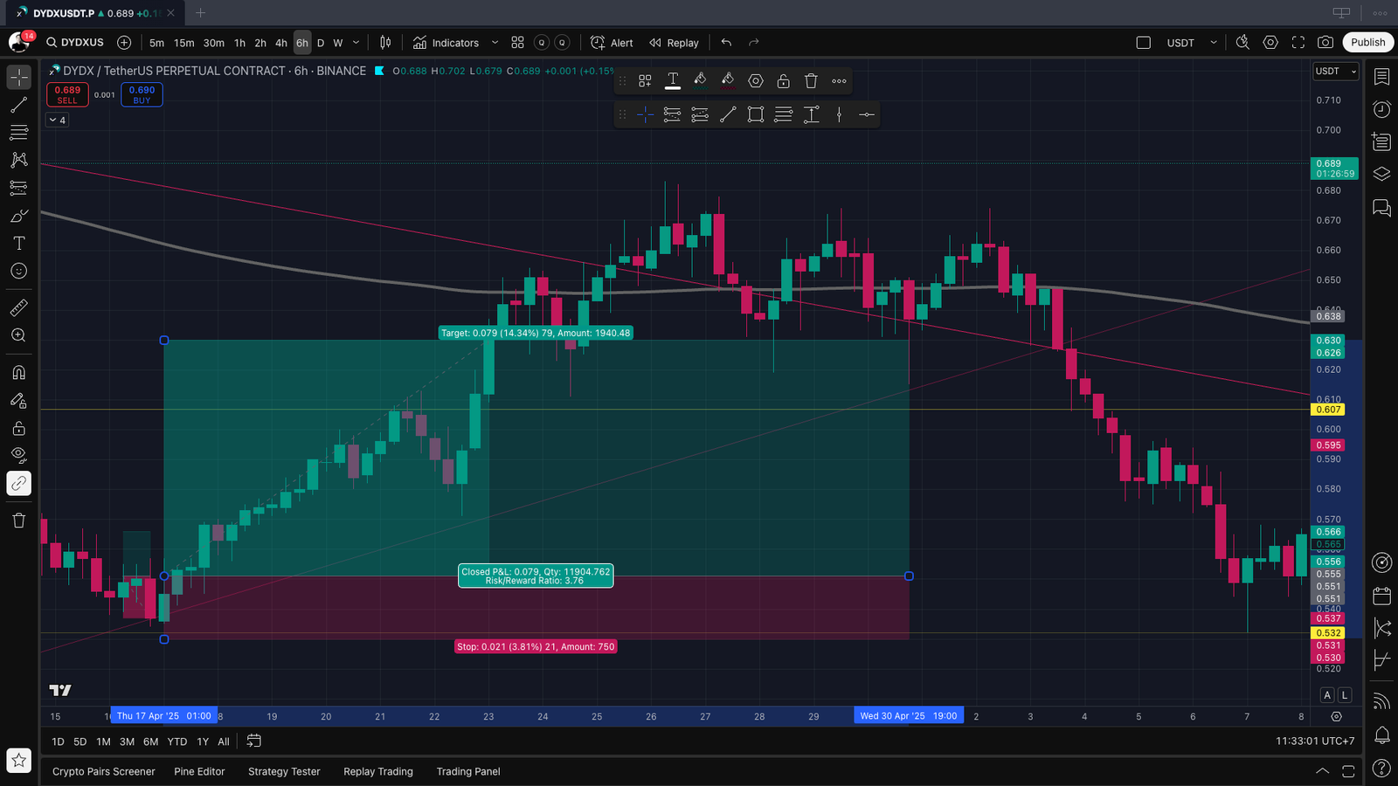Take a chart snapshot with camera icon
1398x786 pixels.
pos(1325,42)
